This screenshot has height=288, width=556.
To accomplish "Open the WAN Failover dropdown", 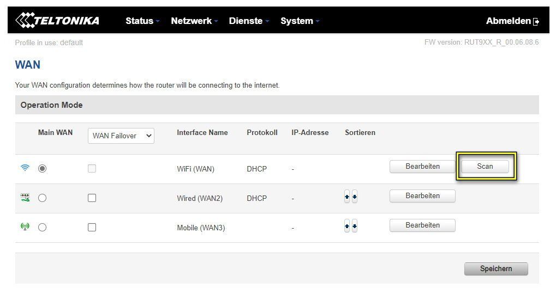I will click(121, 136).
